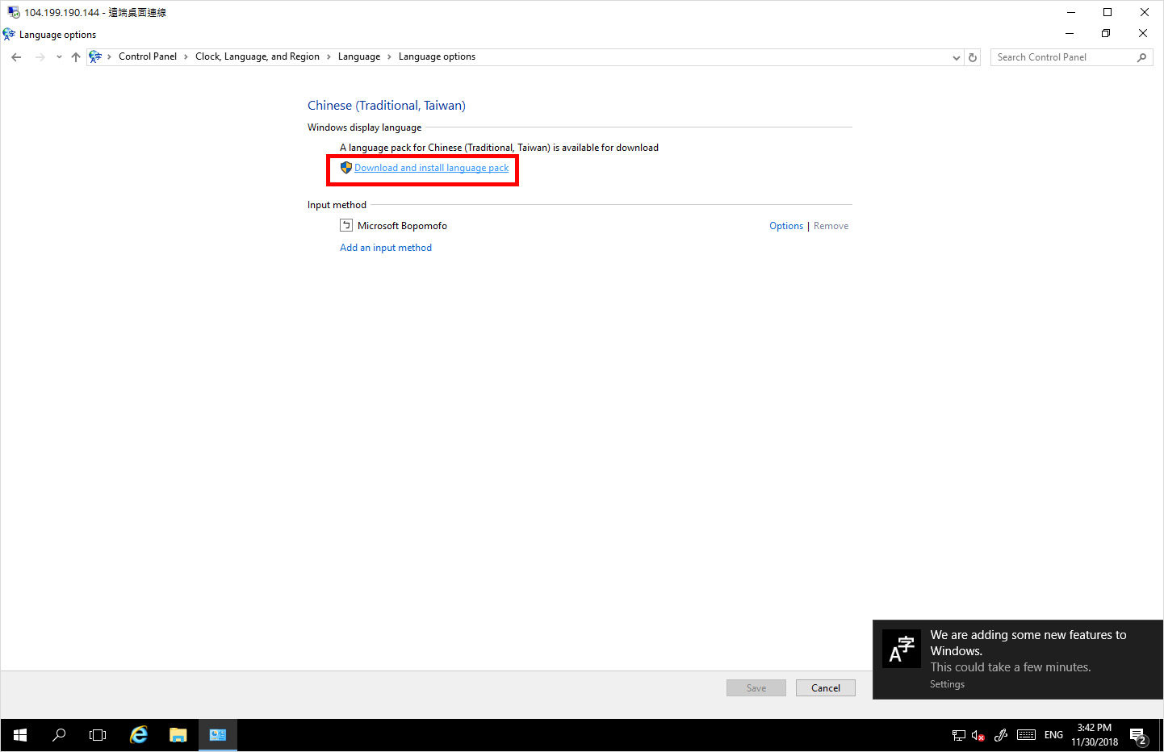Screen dimensions: 1164x752
Task: Minimize the Language options window
Action: [1070, 33]
